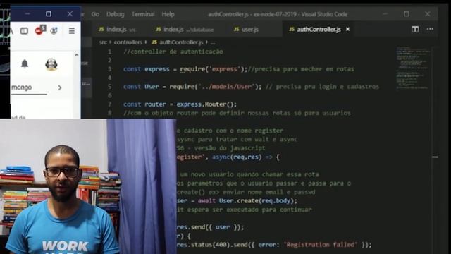Click line number 7 in gutter
451x254 pixels.
tap(110, 104)
